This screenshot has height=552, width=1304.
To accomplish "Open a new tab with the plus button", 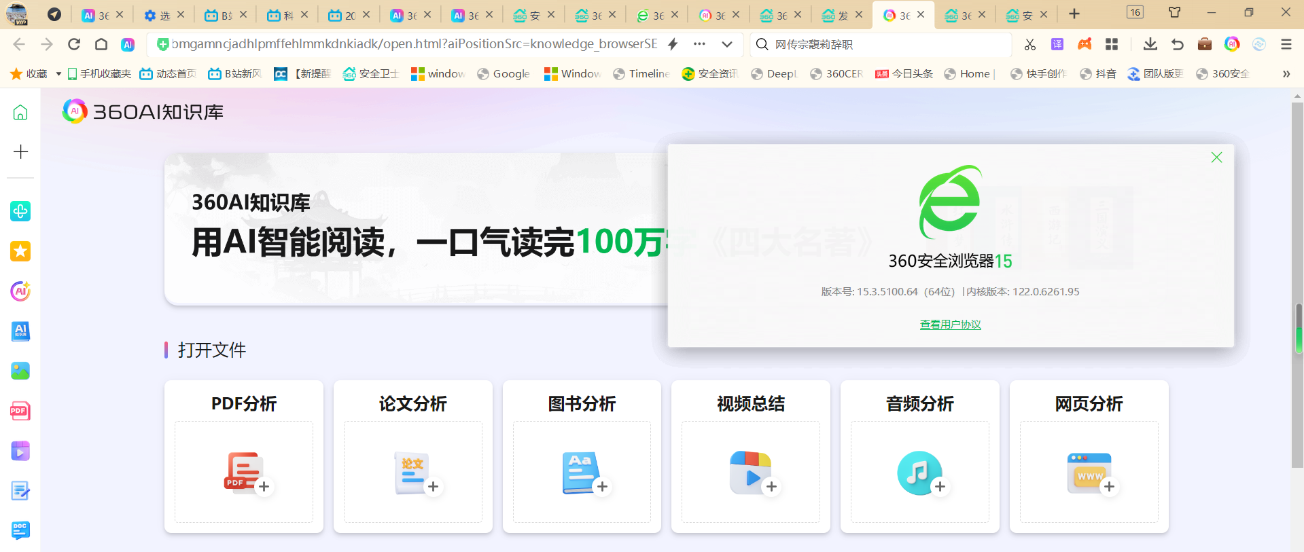I will point(1074,14).
